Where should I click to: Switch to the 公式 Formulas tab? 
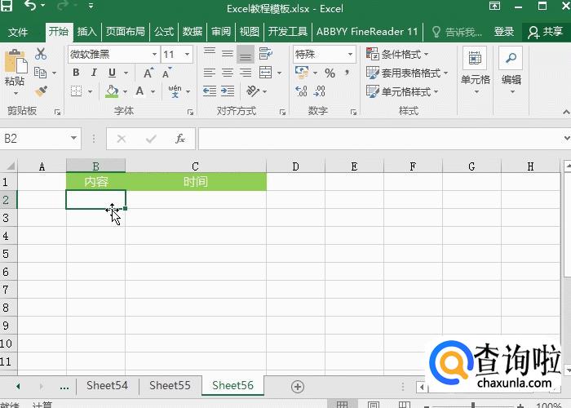click(164, 32)
